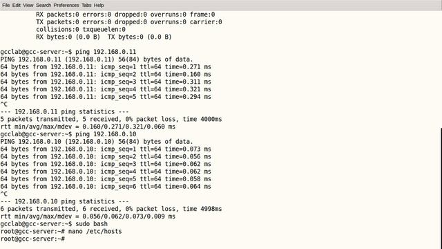Click the 'PING 192.168.0.10 (192.168.0.10)' header line
This screenshot has width=442, height=249.
click(x=97, y=142)
